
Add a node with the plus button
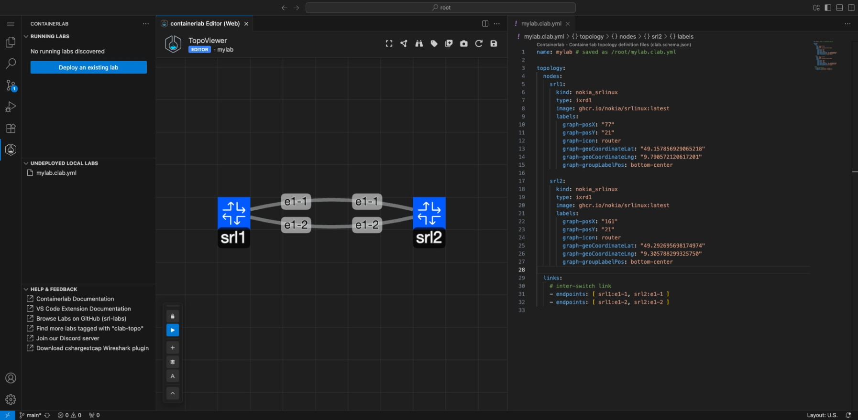pyautogui.click(x=173, y=347)
